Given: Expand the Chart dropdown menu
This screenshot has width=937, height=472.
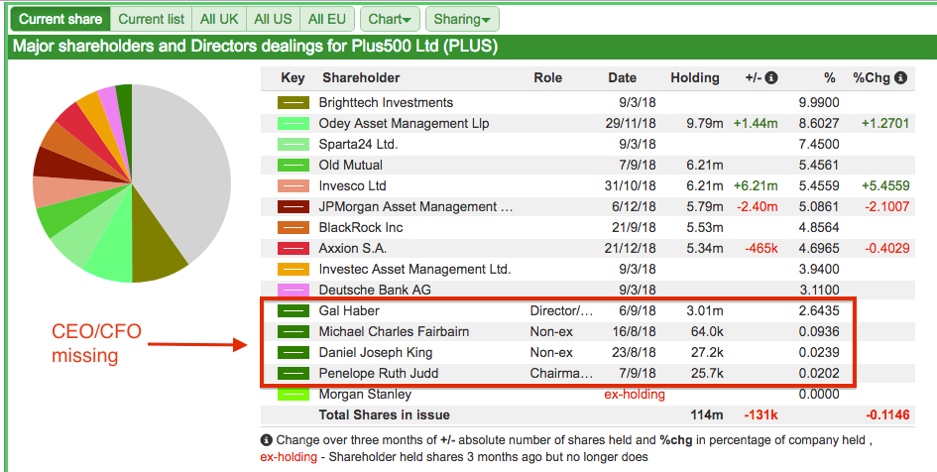Looking at the screenshot, I should tap(390, 19).
